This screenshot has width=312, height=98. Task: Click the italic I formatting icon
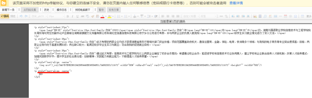(72, 16)
